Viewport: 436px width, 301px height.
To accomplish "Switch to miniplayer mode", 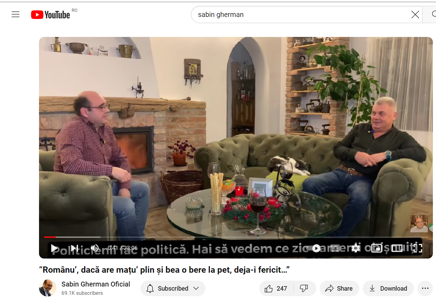I will pyautogui.click(x=376, y=248).
